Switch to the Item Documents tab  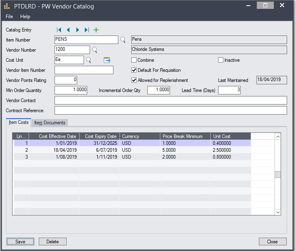(x=50, y=123)
